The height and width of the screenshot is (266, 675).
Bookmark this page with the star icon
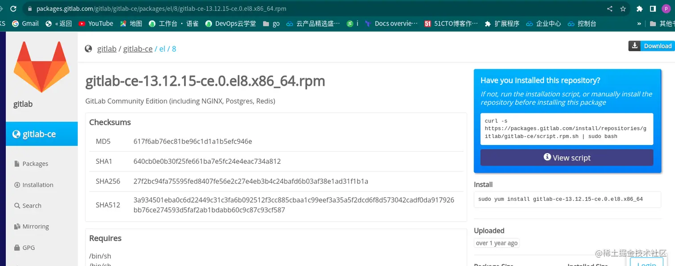(623, 8)
